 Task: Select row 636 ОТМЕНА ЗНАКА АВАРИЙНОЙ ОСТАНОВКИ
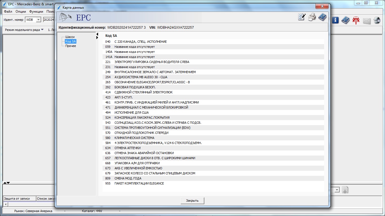coord(213,153)
